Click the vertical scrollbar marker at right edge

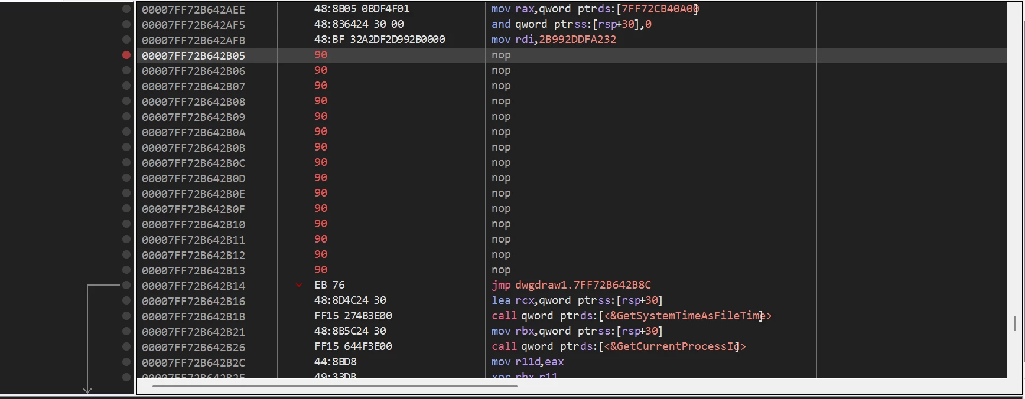[1014, 323]
